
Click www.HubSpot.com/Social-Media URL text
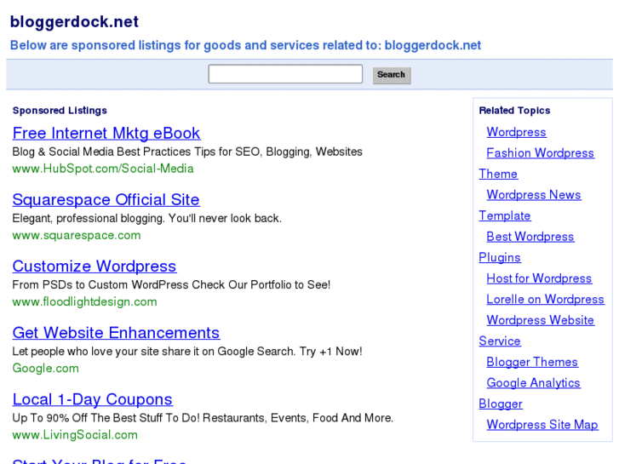[103, 169]
